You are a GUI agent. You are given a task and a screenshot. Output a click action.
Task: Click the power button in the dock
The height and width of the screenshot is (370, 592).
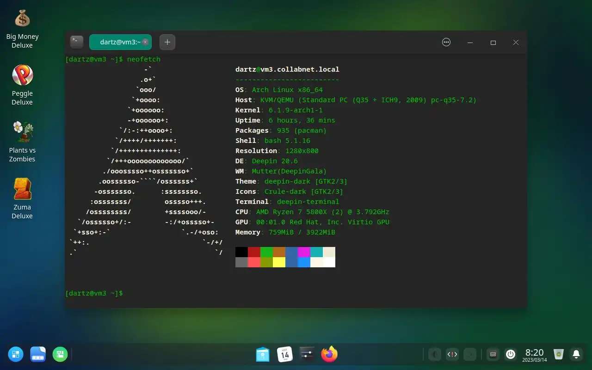(x=511, y=355)
